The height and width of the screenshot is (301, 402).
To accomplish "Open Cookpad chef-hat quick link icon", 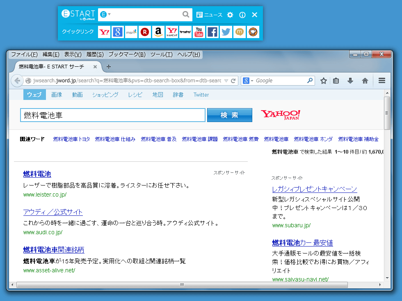I will coord(253,32).
